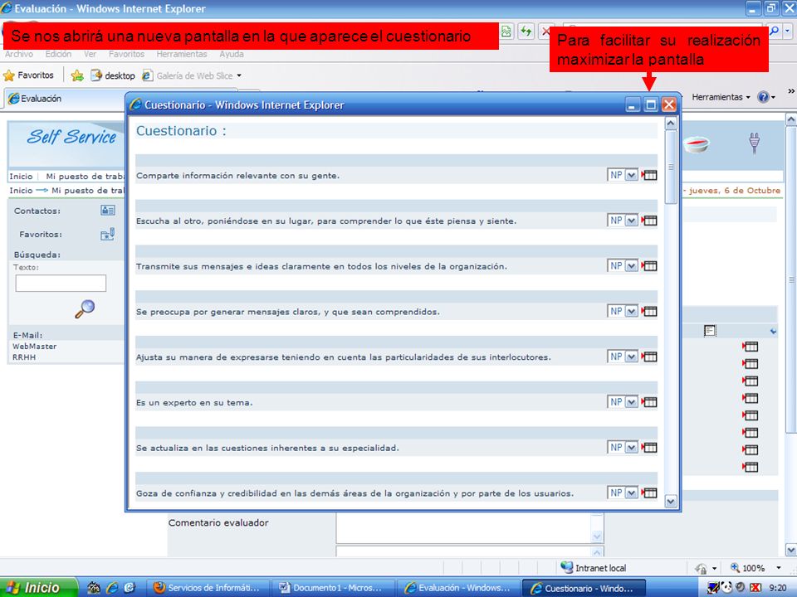Open table icon for 'Escucha al otro' row

(x=649, y=221)
